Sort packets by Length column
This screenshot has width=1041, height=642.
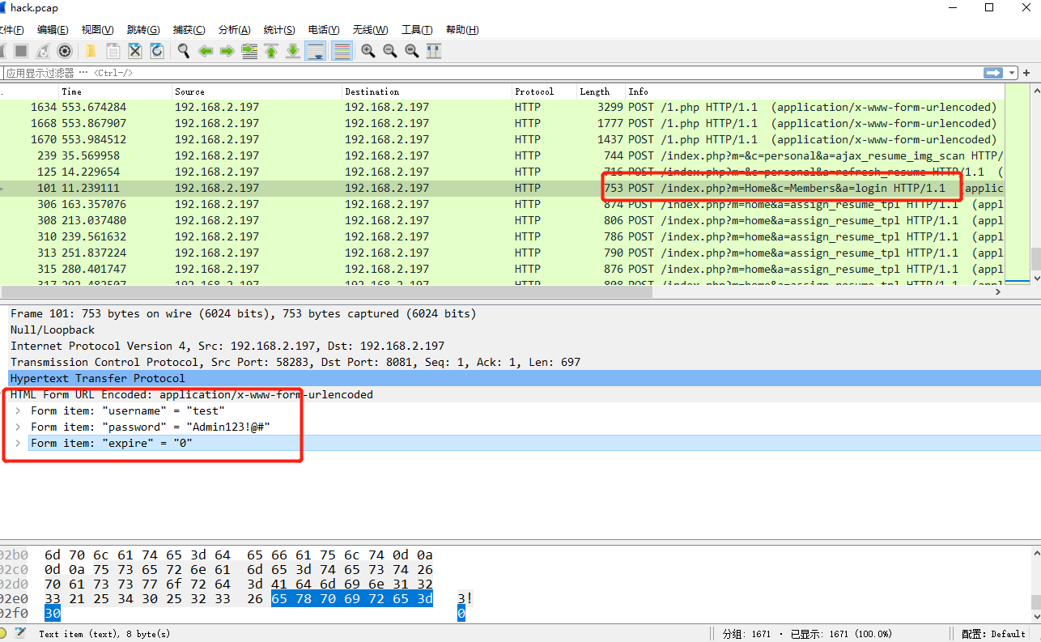(601, 91)
